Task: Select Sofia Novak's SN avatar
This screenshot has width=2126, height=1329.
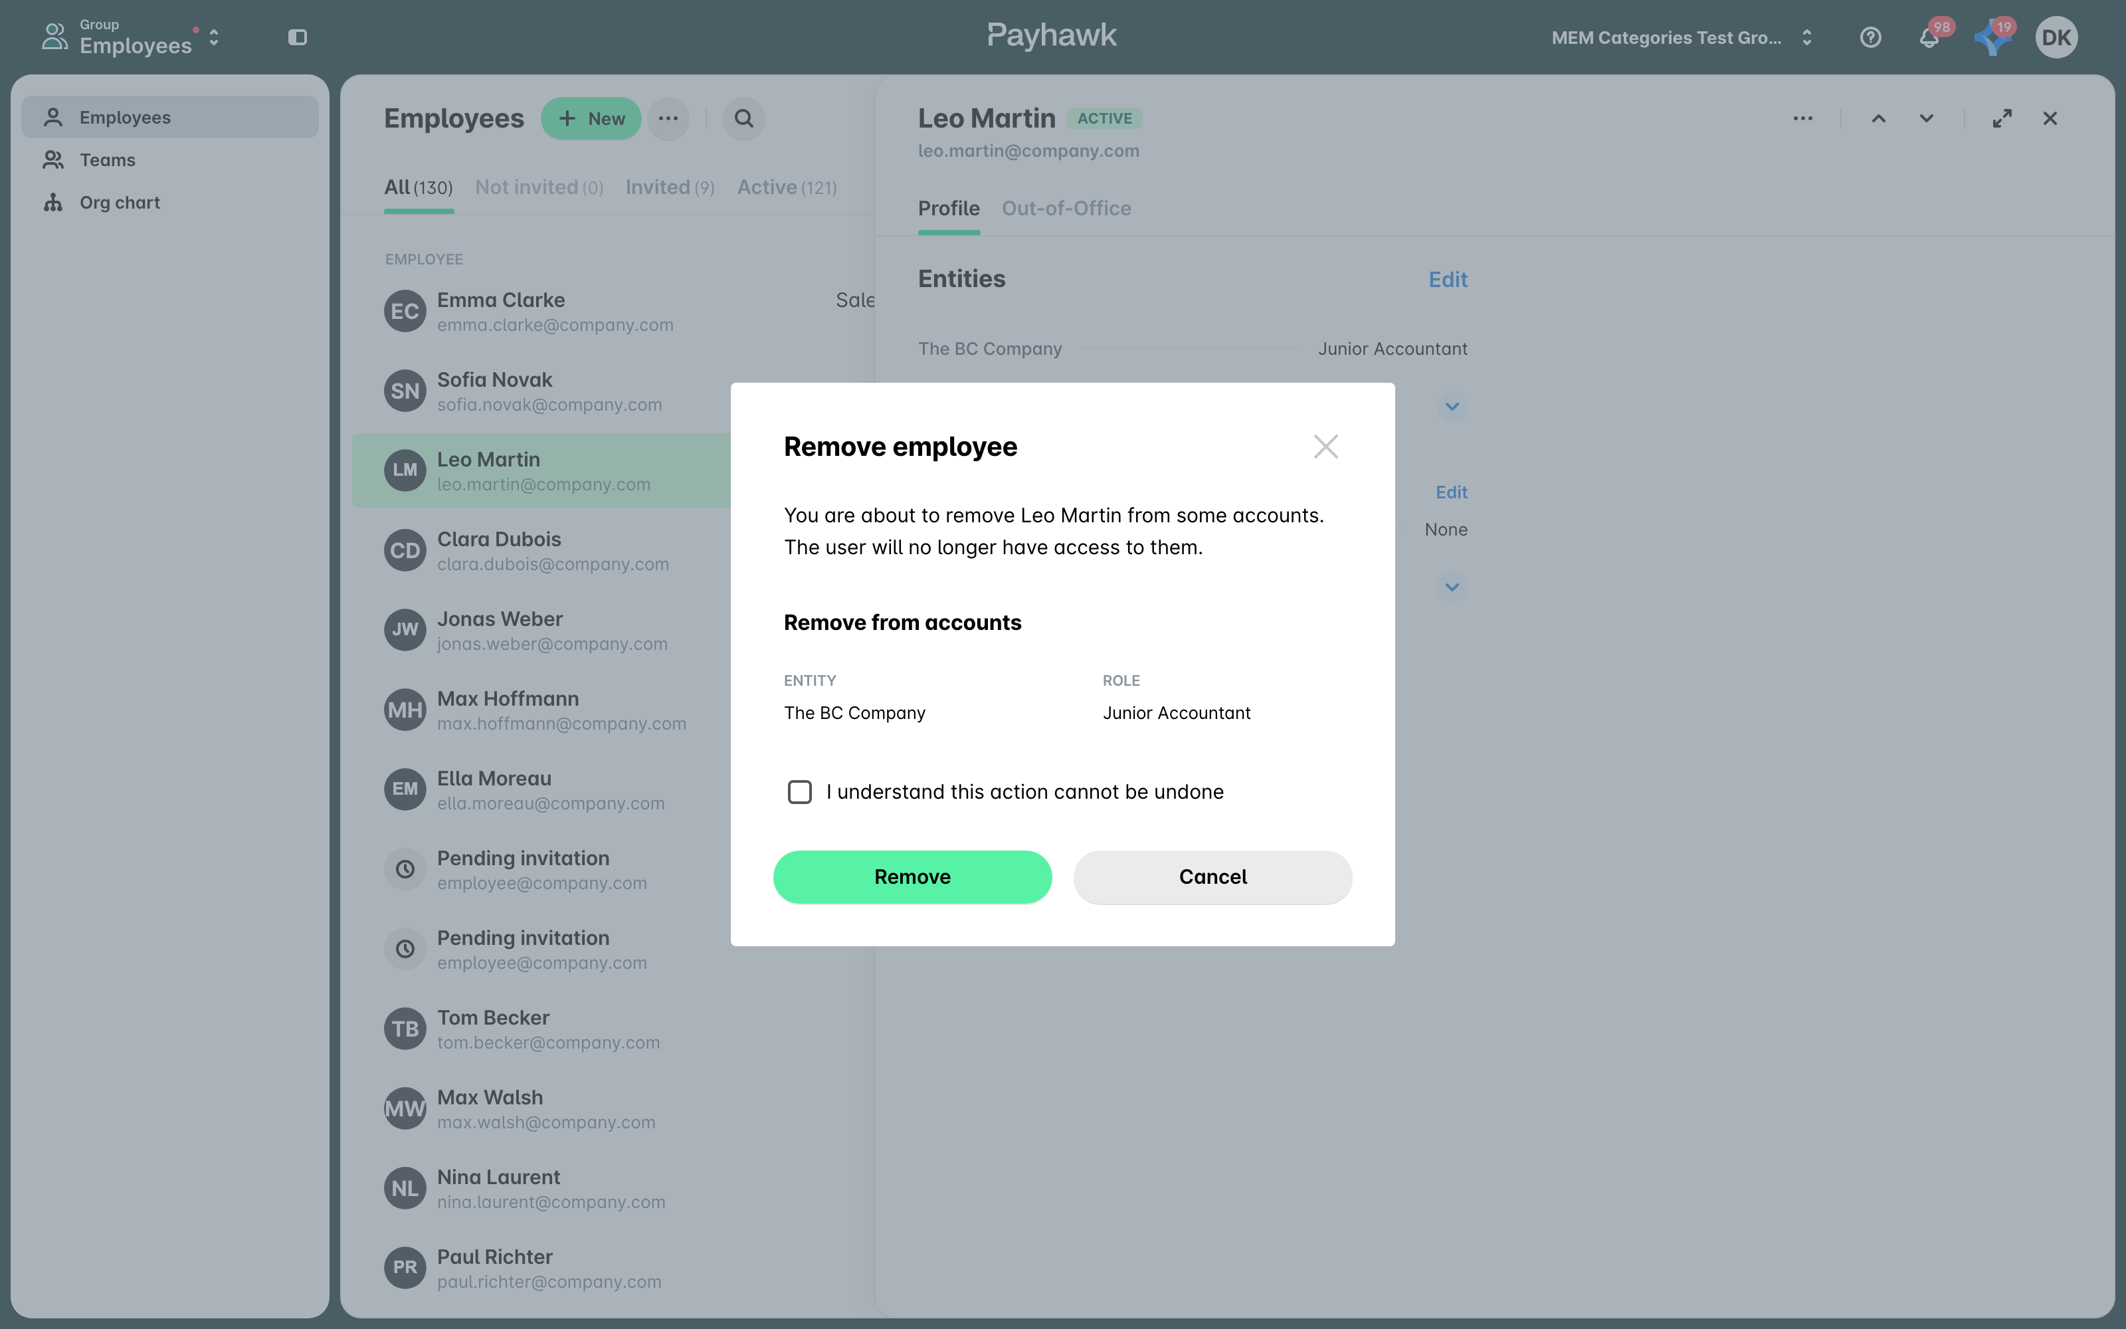Action: coord(405,391)
